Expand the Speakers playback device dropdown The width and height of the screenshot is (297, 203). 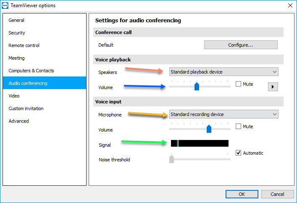pyautogui.click(x=224, y=72)
